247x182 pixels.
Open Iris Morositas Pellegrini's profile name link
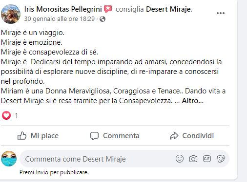(63, 9)
